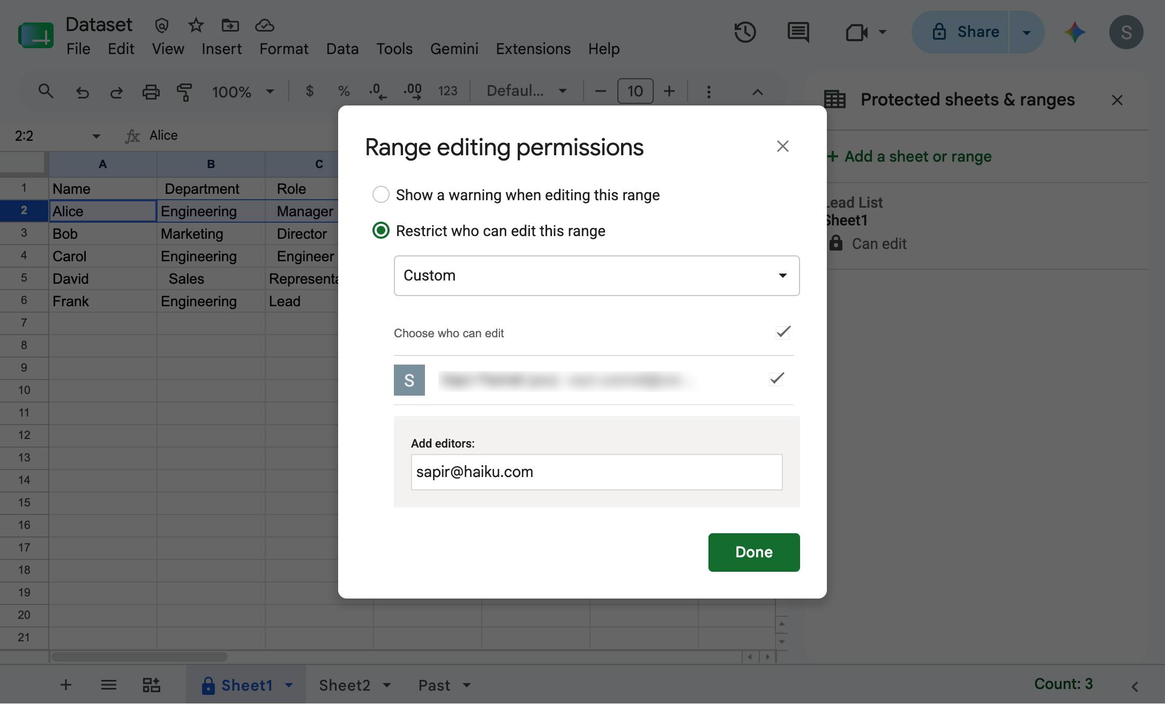Increase decimal places

[412, 92]
